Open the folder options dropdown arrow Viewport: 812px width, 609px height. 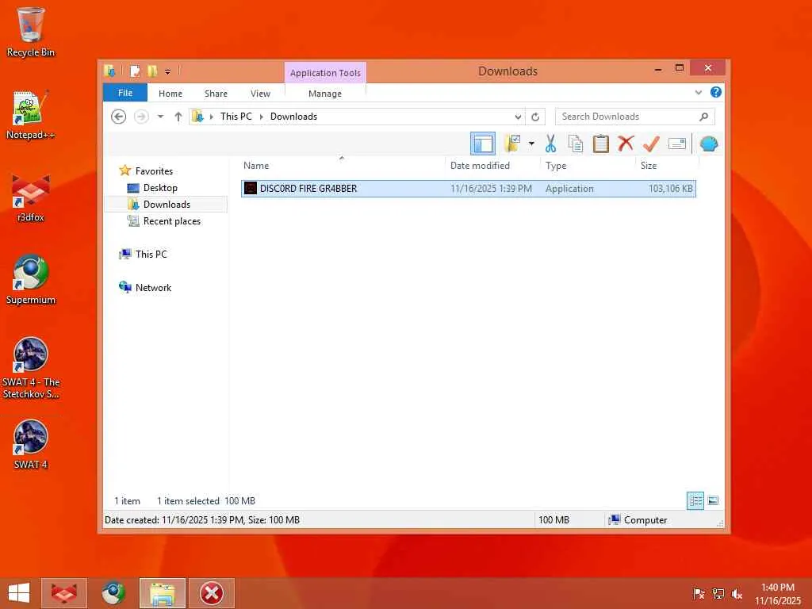point(531,144)
